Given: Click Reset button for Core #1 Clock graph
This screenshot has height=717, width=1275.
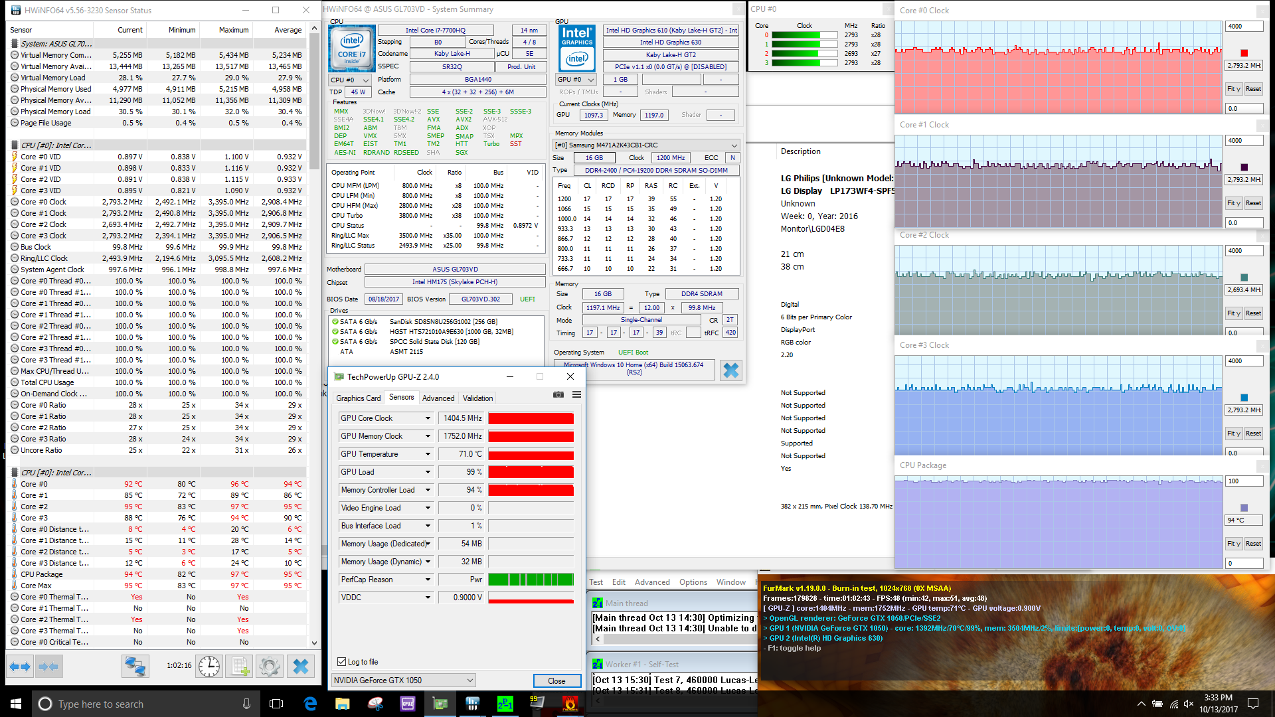Looking at the screenshot, I should 1253,203.
